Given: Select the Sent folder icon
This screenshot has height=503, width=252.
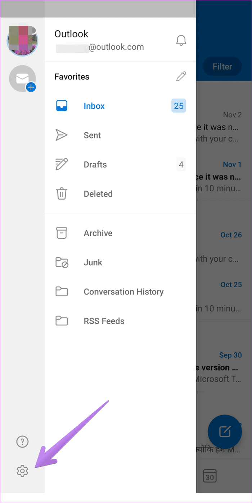Looking at the screenshot, I should click(62, 135).
